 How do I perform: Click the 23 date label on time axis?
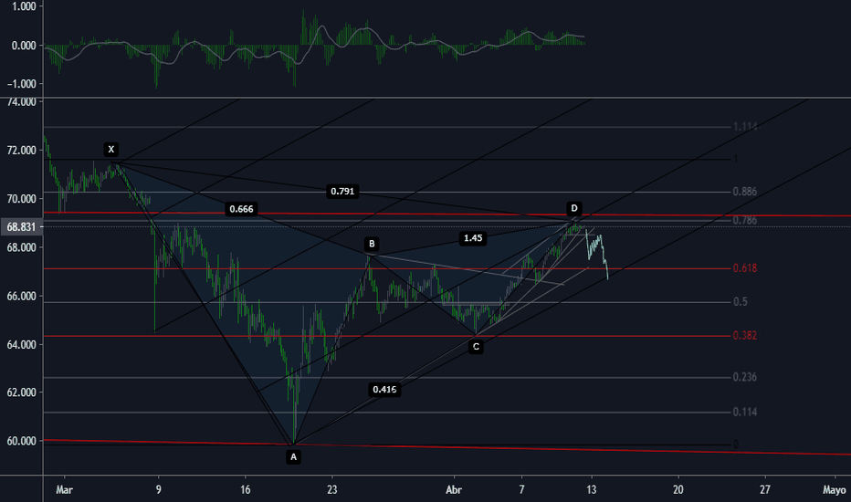point(332,489)
